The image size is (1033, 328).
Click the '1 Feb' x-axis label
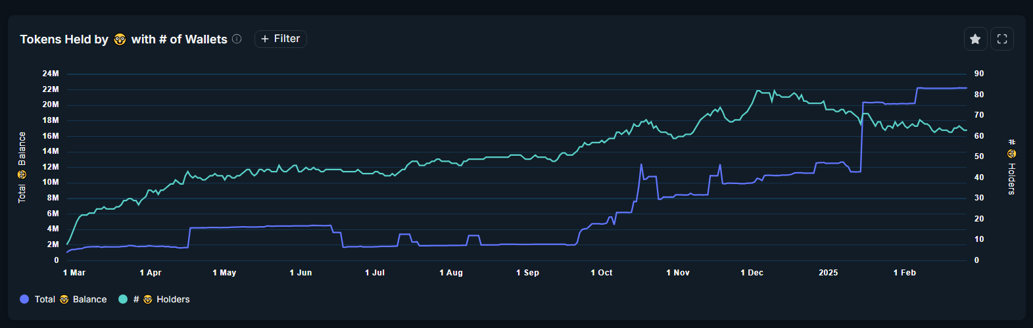pyautogui.click(x=905, y=273)
